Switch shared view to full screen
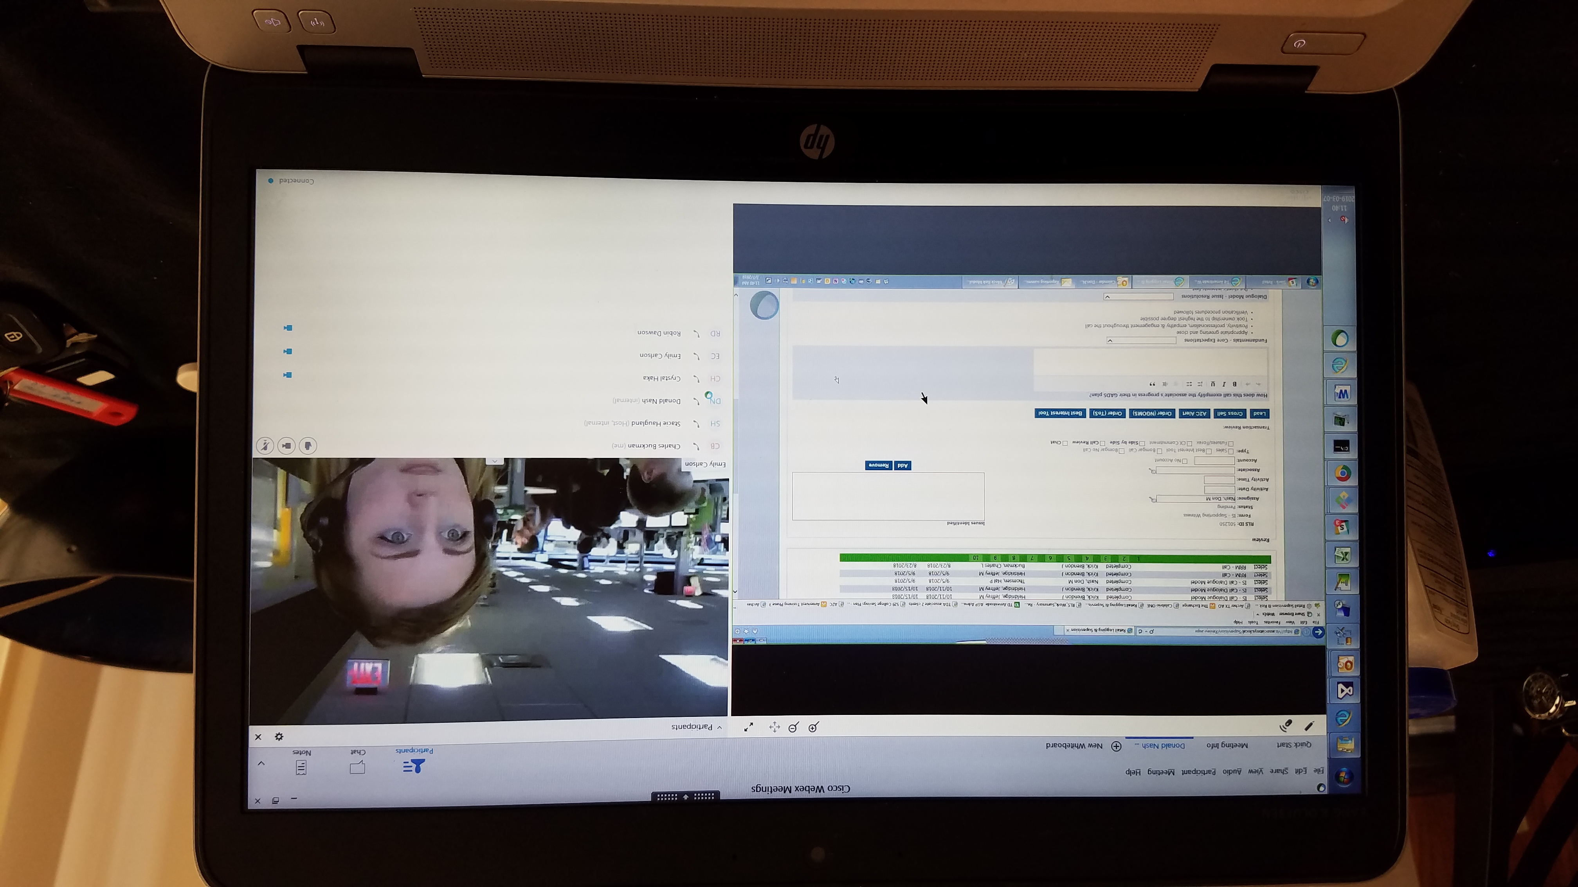Screen dimensions: 1578x887 coord(749,727)
